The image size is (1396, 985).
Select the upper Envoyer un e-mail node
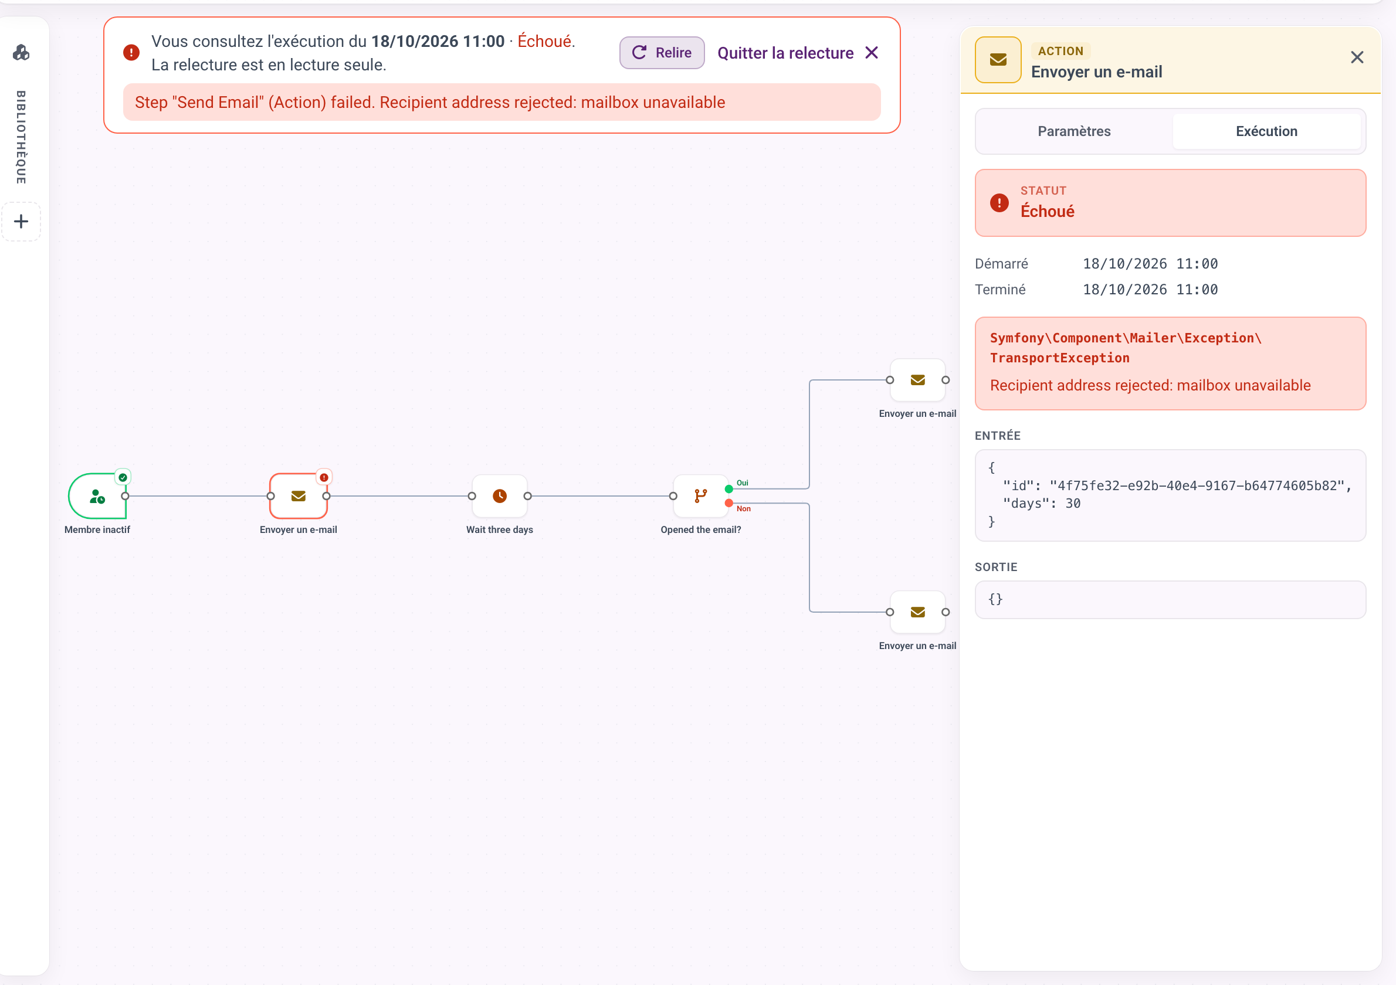tap(917, 380)
